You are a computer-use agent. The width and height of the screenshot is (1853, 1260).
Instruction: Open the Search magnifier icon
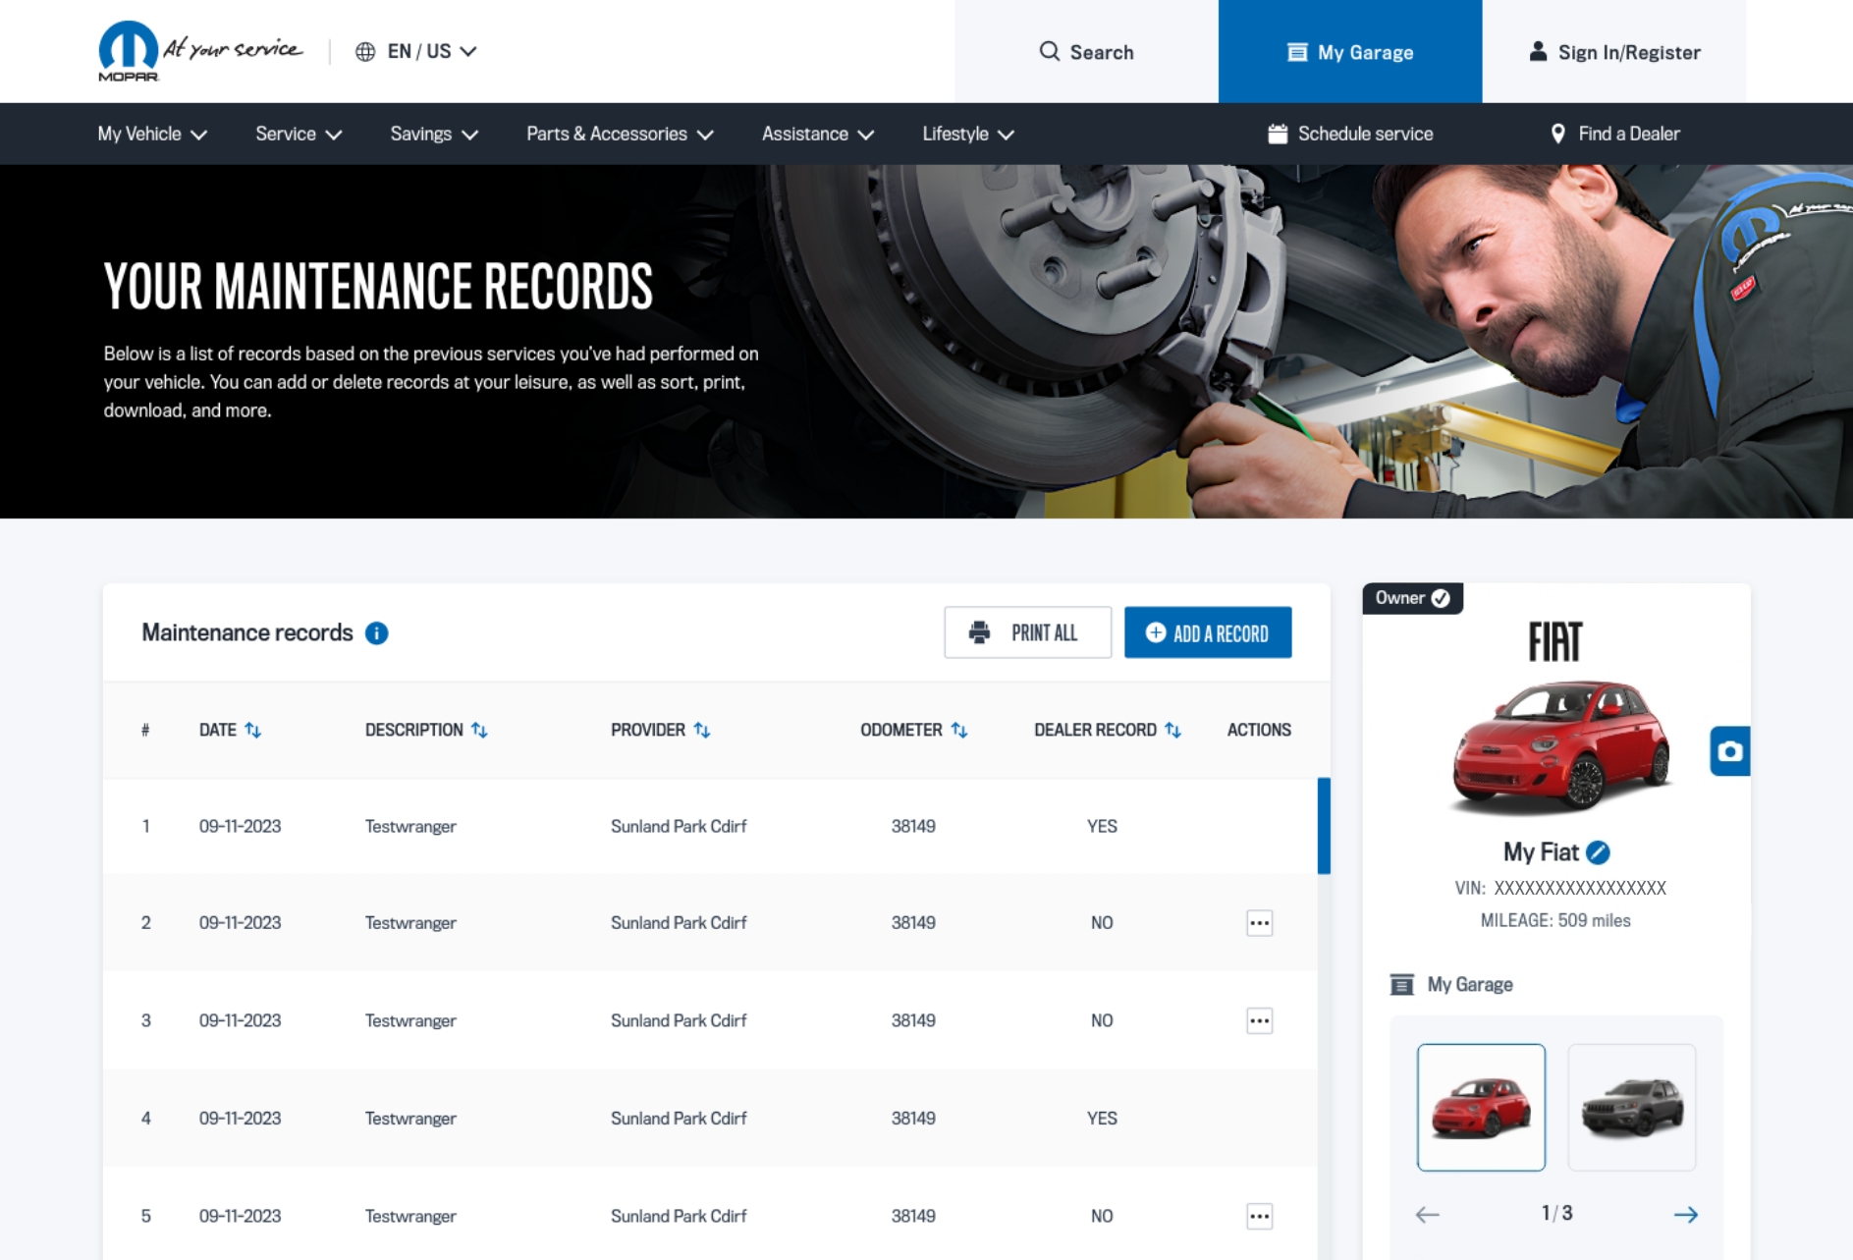tap(1050, 52)
